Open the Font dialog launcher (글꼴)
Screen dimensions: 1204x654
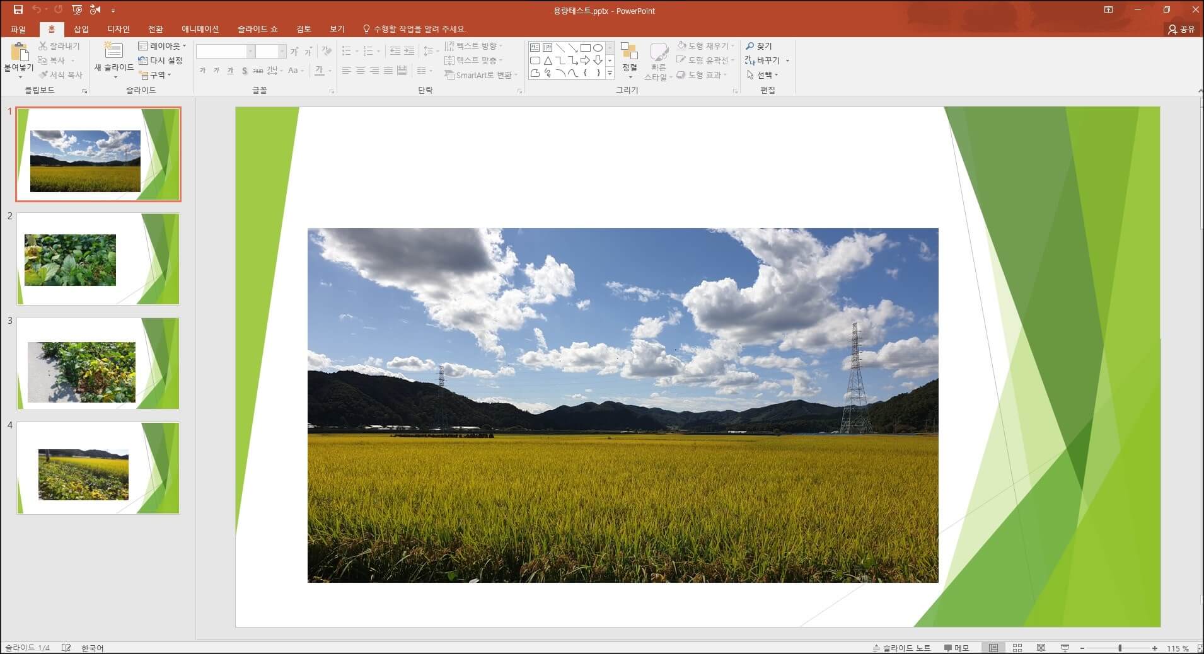[x=332, y=91]
